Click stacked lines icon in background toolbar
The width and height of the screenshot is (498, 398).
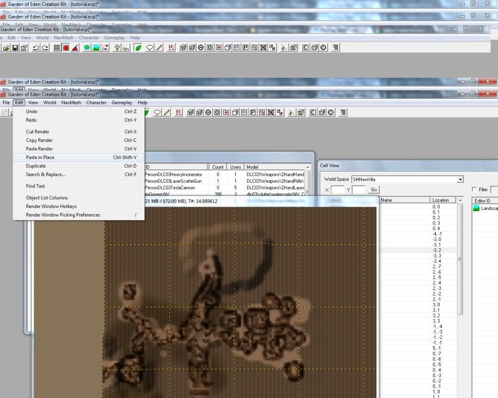point(336,48)
